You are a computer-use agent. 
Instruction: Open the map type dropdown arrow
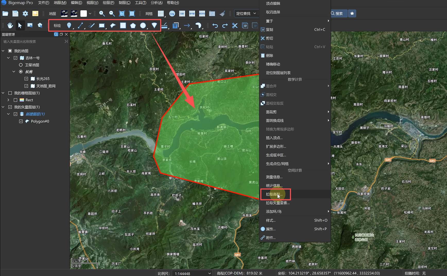click(x=90, y=14)
